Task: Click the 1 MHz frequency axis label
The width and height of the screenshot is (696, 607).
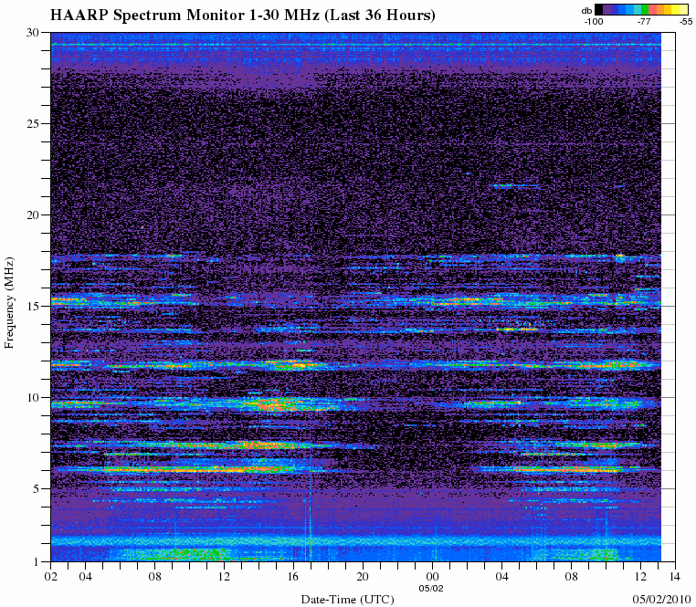Action: (x=37, y=561)
